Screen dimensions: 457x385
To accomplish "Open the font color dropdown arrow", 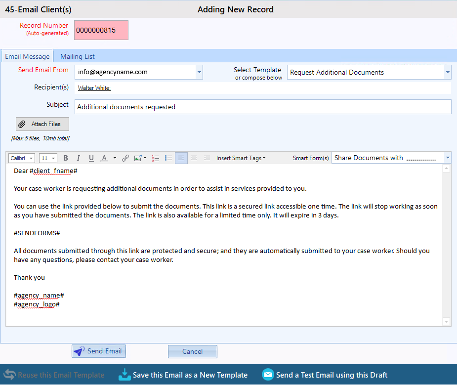I will (115, 158).
